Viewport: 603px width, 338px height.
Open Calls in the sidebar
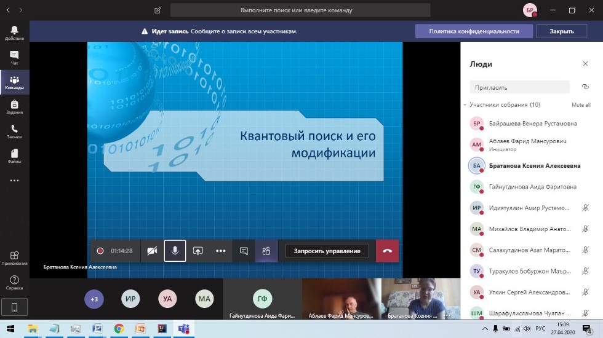(14, 132)
